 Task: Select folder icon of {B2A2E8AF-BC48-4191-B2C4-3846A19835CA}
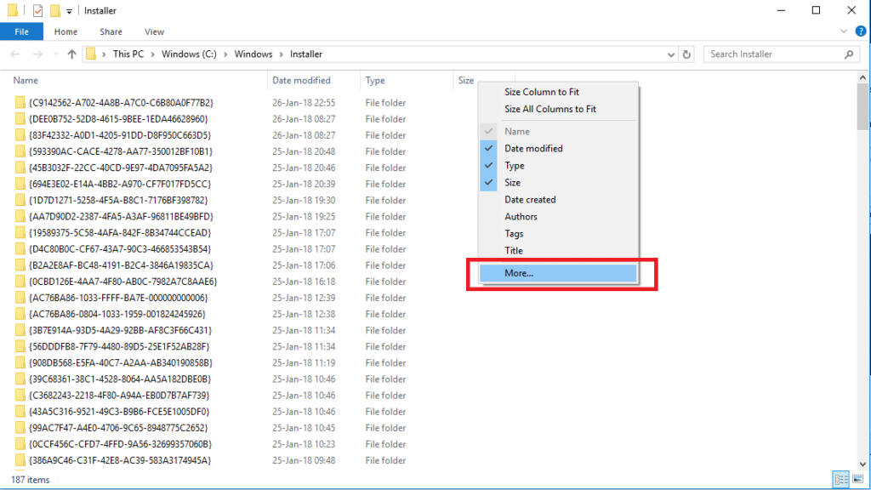pyautogui.click(x=20, y=265)
